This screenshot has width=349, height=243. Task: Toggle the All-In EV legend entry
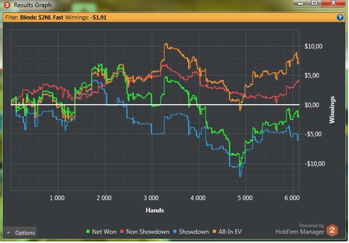click(x=227, y=232)
